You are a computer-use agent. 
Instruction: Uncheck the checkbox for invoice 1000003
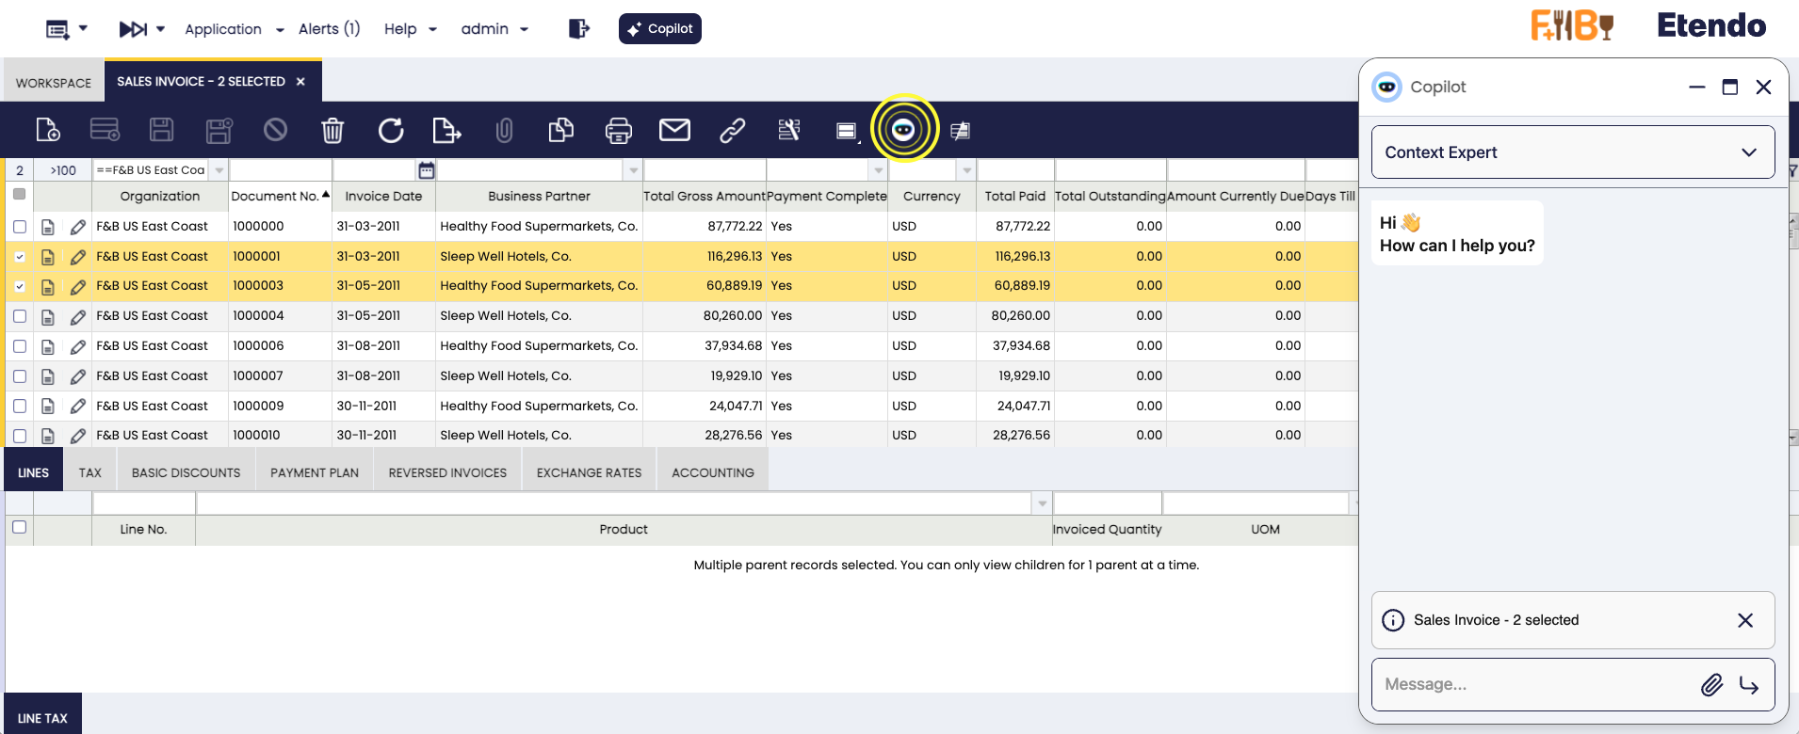point(20,286)
